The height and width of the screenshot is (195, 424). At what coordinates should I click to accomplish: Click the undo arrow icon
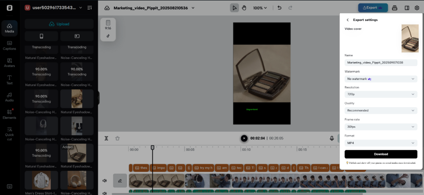pos(279,8)
